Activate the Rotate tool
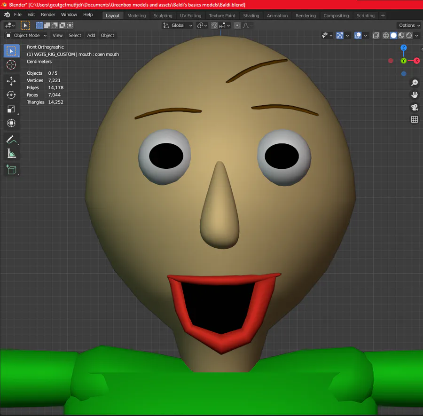The width and height of the screenshot is (423, 416). (11, 95)
